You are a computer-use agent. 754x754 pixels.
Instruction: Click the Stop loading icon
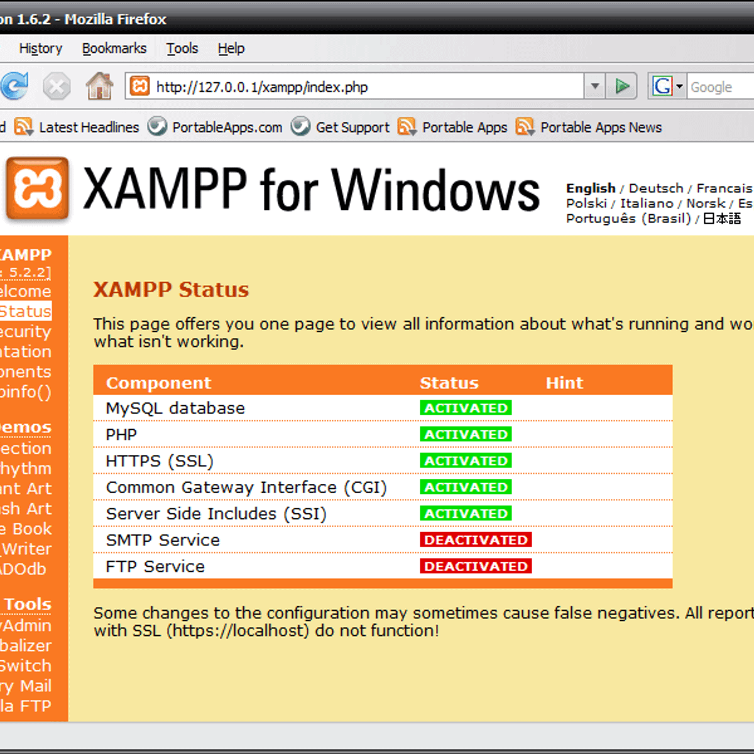57,86
